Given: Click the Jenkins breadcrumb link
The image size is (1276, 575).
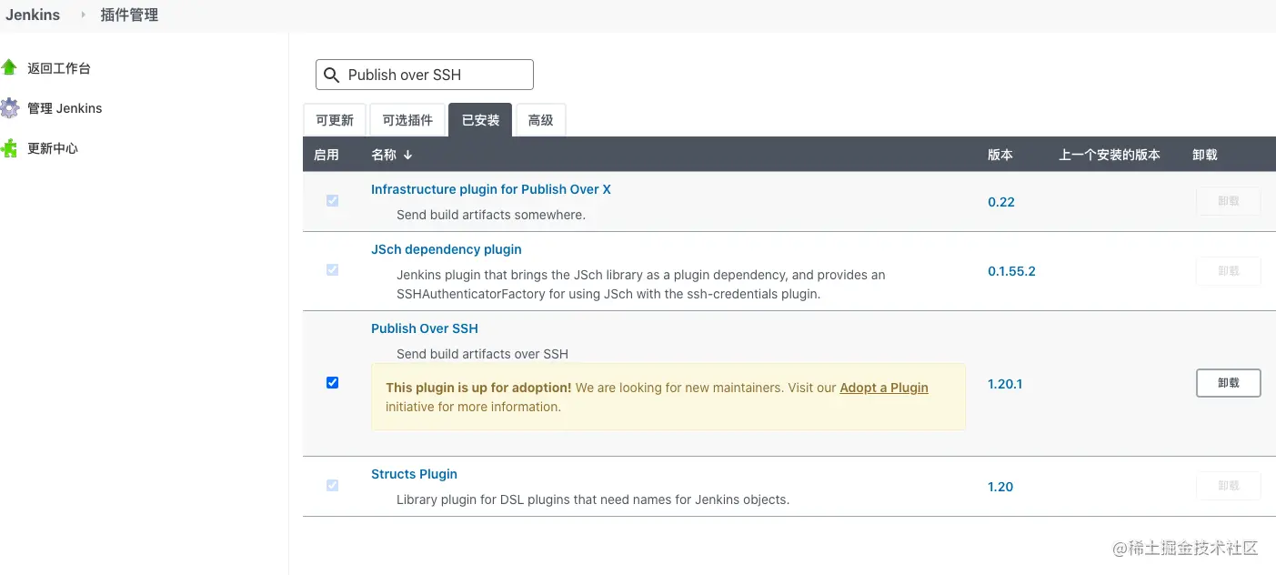Looking at the screenshot, I should (x=33, y=15).
